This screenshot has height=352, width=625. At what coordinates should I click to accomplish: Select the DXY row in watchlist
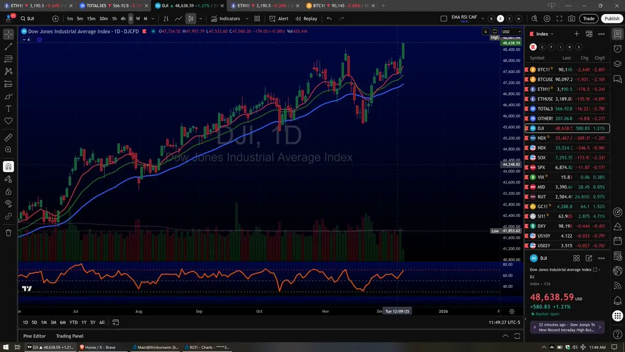tap(567, 226)
